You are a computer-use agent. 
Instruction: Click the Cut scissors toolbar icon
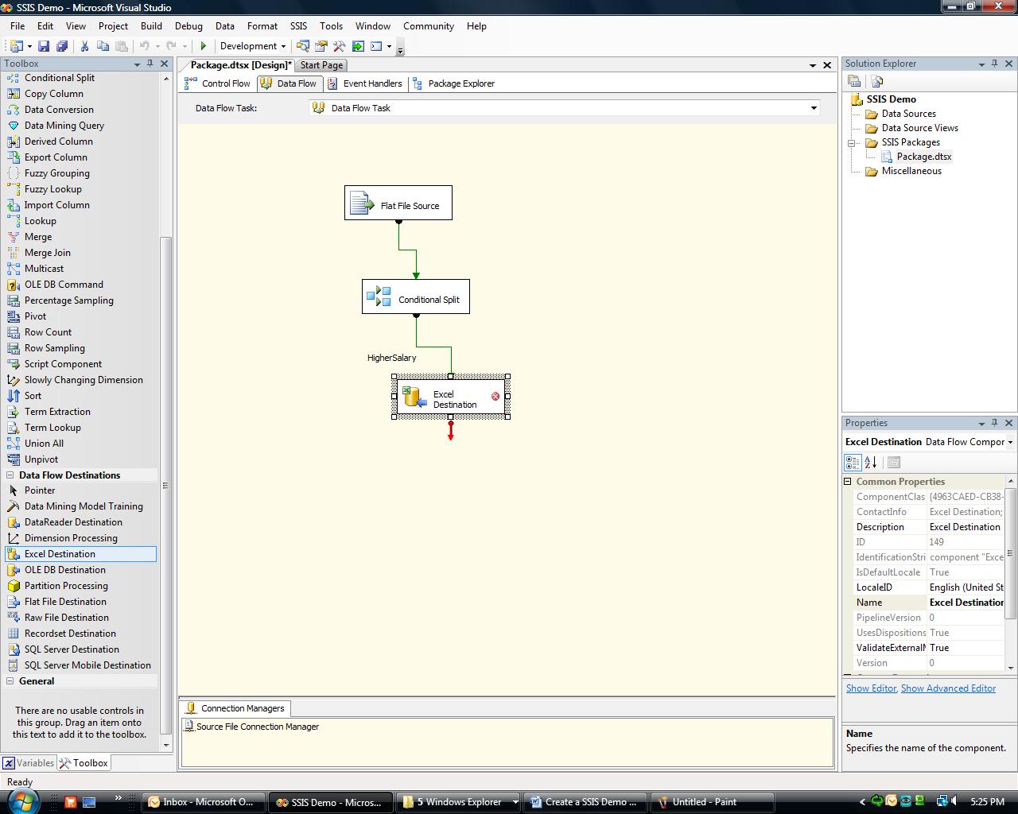coord(84,46)
